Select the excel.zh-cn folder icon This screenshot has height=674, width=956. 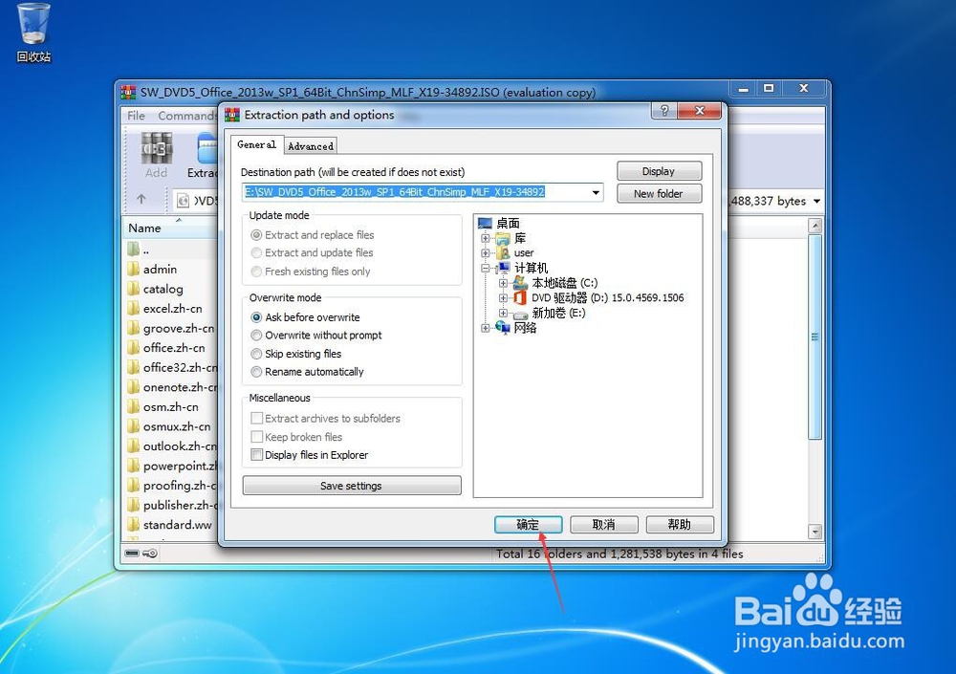pos(134,308)
